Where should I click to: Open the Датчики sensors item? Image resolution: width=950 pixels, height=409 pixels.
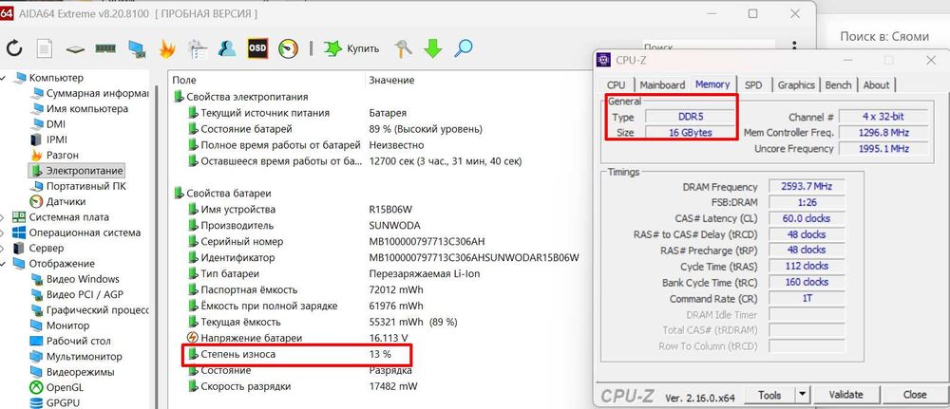click(x=58, y=201)
